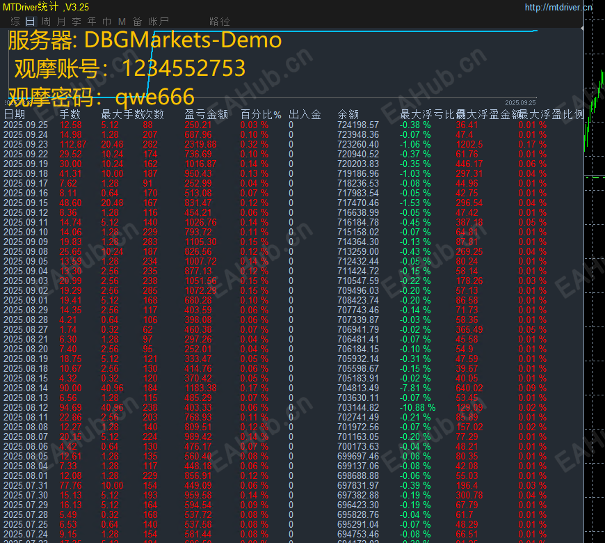Click lots value 94.69
605x543 pixels.
[x=71, y=408]
